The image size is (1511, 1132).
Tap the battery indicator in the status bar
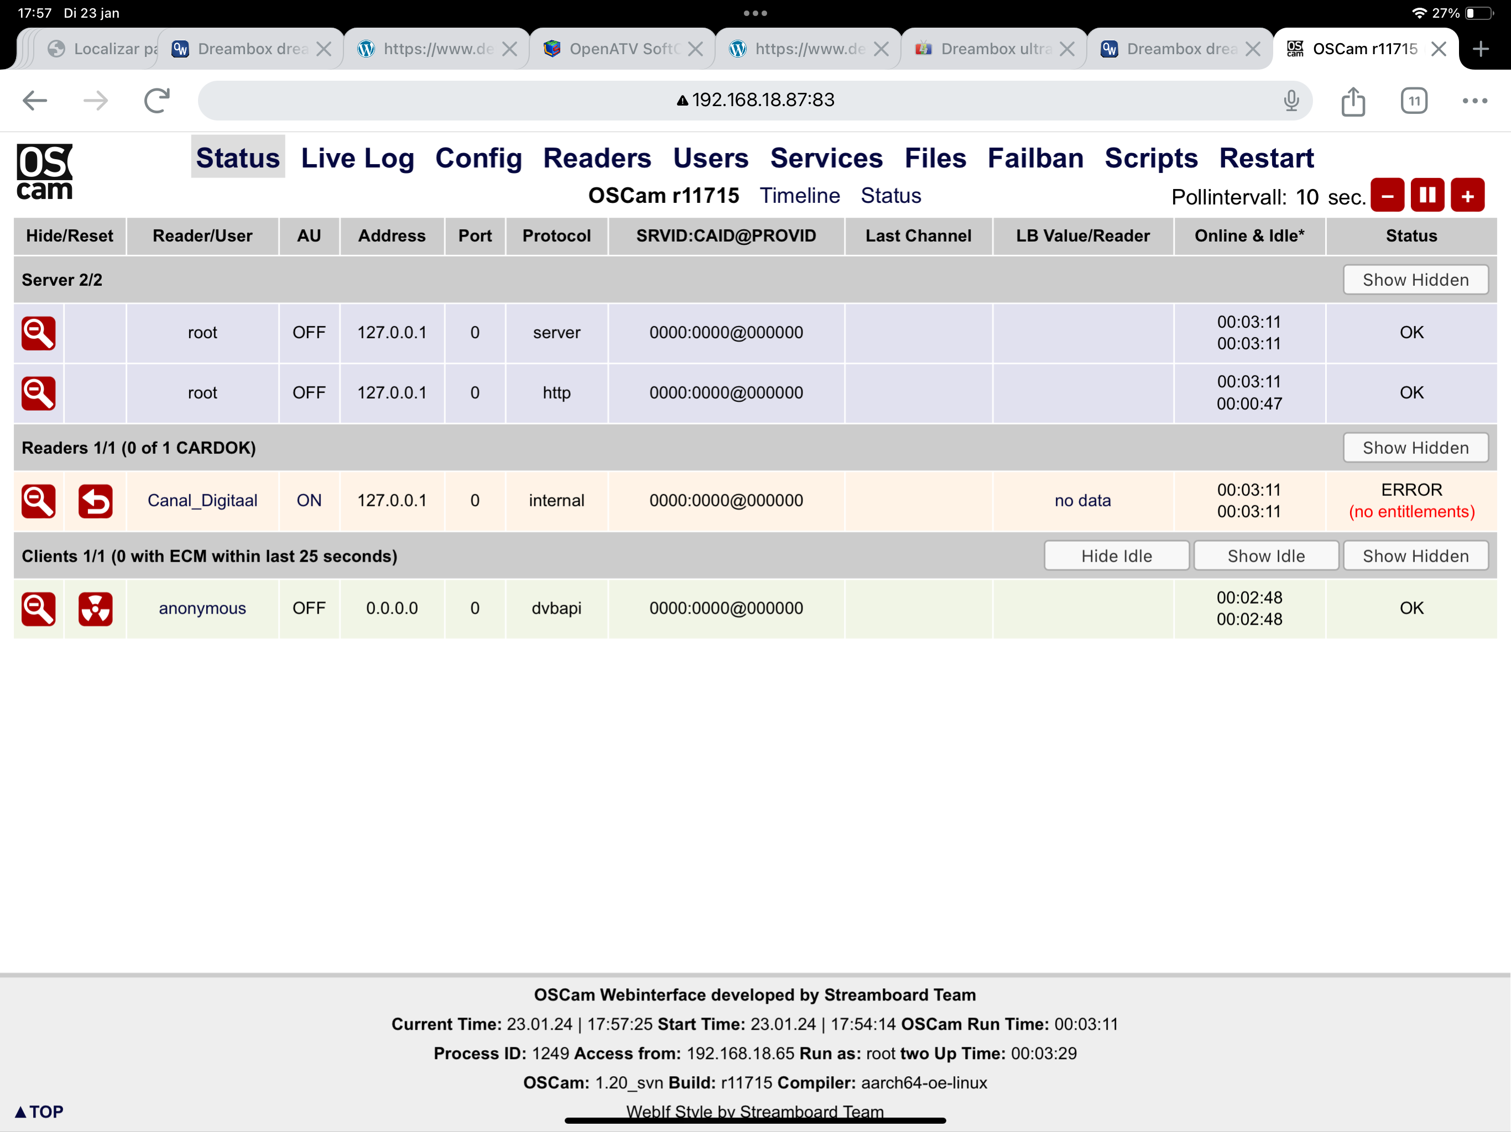click(1479, 13)
